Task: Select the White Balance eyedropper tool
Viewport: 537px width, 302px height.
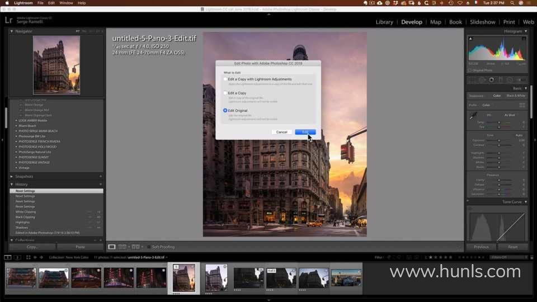Action: [472, 117]
